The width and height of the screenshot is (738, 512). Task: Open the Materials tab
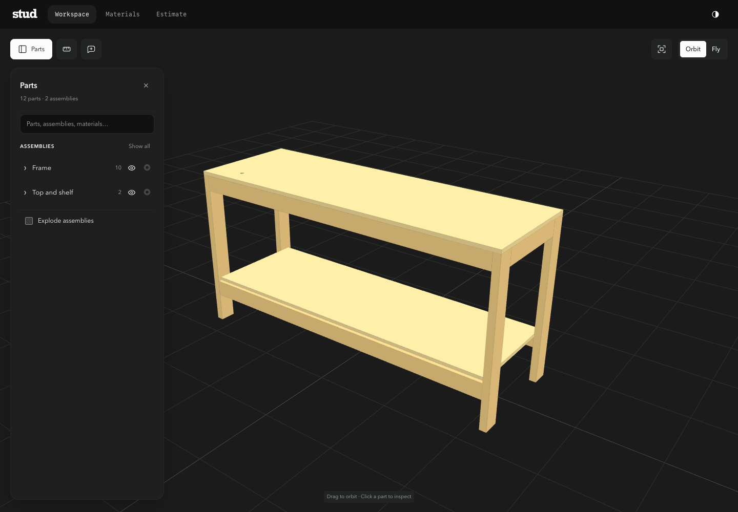(x=122, y=14)
